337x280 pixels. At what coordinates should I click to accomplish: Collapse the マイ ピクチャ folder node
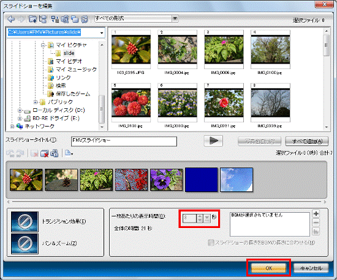click(x=44, y=45)
